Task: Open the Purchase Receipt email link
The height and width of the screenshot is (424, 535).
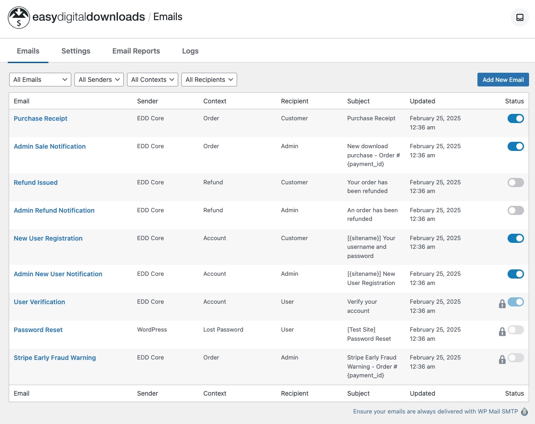Action: tap(41, 118)
